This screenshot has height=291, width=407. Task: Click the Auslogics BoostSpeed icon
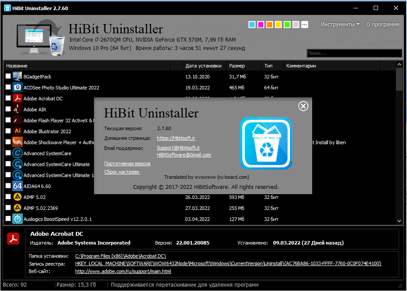(x=18, y=219)
